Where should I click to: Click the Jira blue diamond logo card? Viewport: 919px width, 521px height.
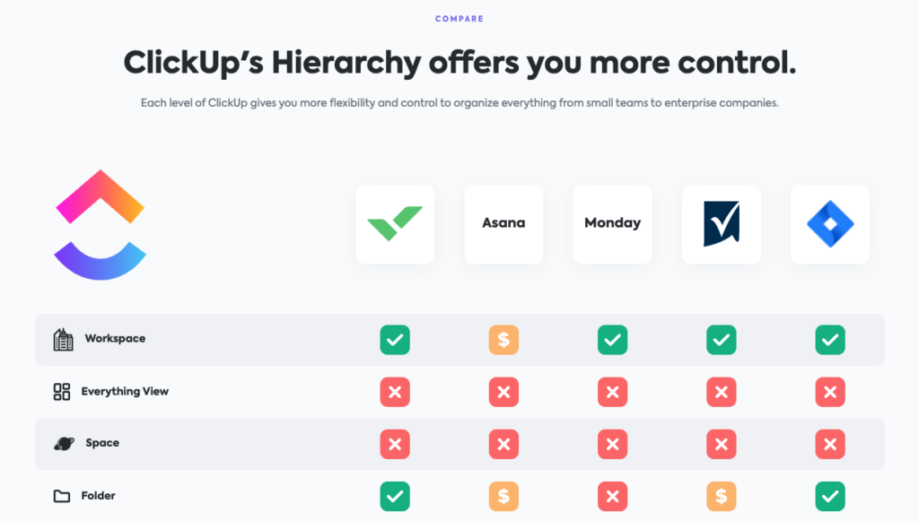[830, 224]
